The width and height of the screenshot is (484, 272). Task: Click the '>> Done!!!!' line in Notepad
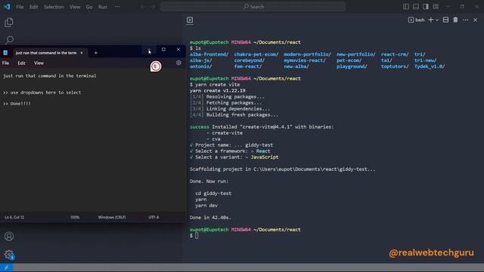pos(17,104)
